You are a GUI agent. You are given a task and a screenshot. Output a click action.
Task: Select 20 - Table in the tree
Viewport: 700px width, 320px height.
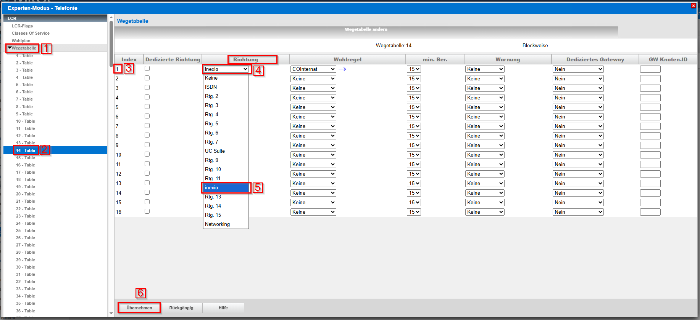pyautogui.click(x=26, y=194)
